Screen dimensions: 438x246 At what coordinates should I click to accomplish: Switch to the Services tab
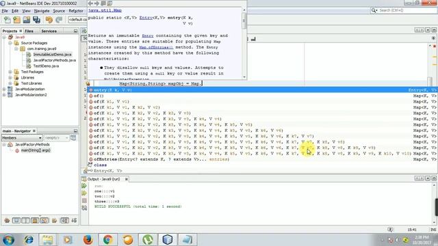click(49, 31)
